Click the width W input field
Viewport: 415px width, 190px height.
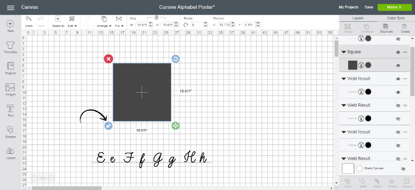coord(142,25)
